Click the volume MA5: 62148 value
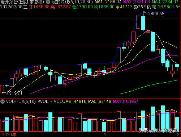This screenshot has height=137, width=181. tap(100, 101)
